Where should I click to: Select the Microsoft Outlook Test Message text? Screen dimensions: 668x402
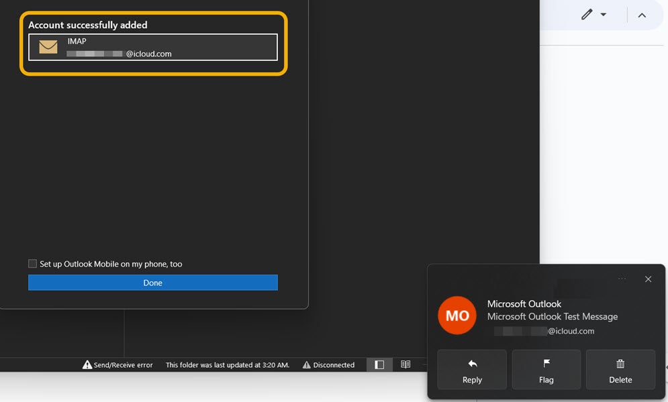pyautogui.click(x=553, y=316)
